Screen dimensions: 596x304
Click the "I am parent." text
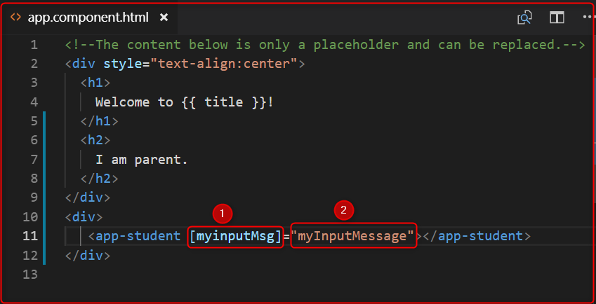tap(142, 160)
